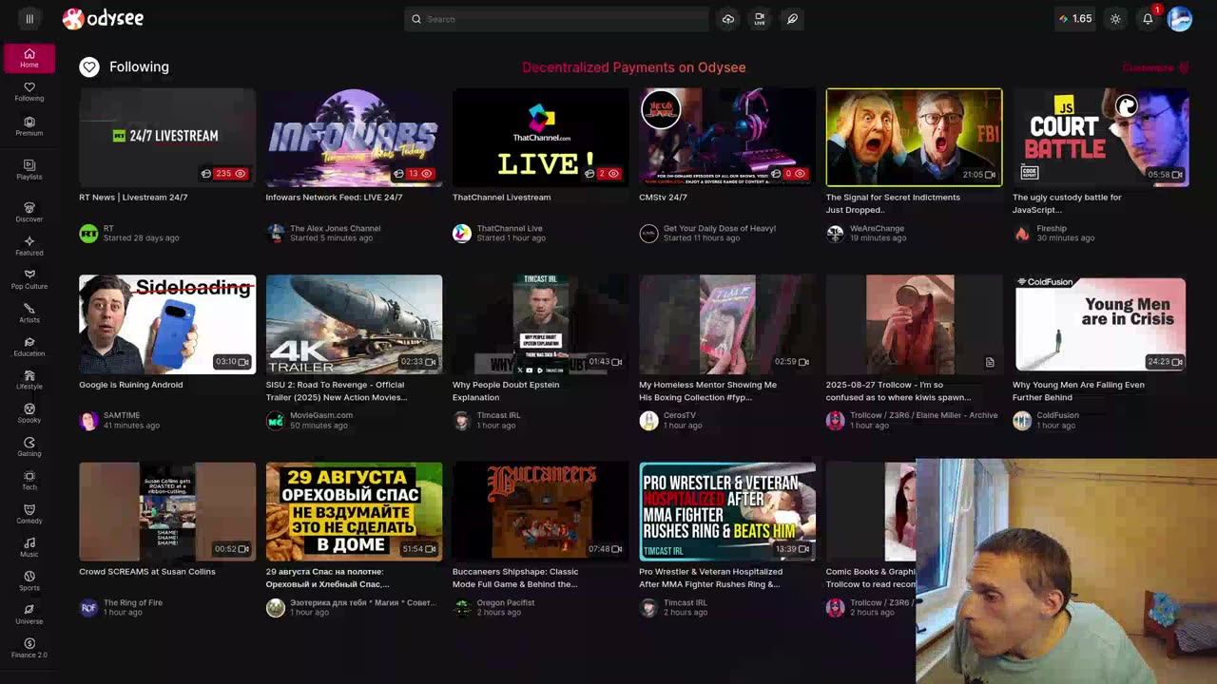Visit the Fireship channel
The image size is (1217, 684).
pyautogui.click(x=1052, y=228)
